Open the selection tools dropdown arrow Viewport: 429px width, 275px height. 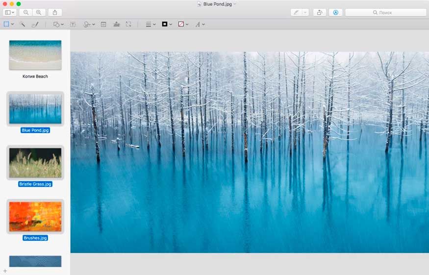pos(13,25)
